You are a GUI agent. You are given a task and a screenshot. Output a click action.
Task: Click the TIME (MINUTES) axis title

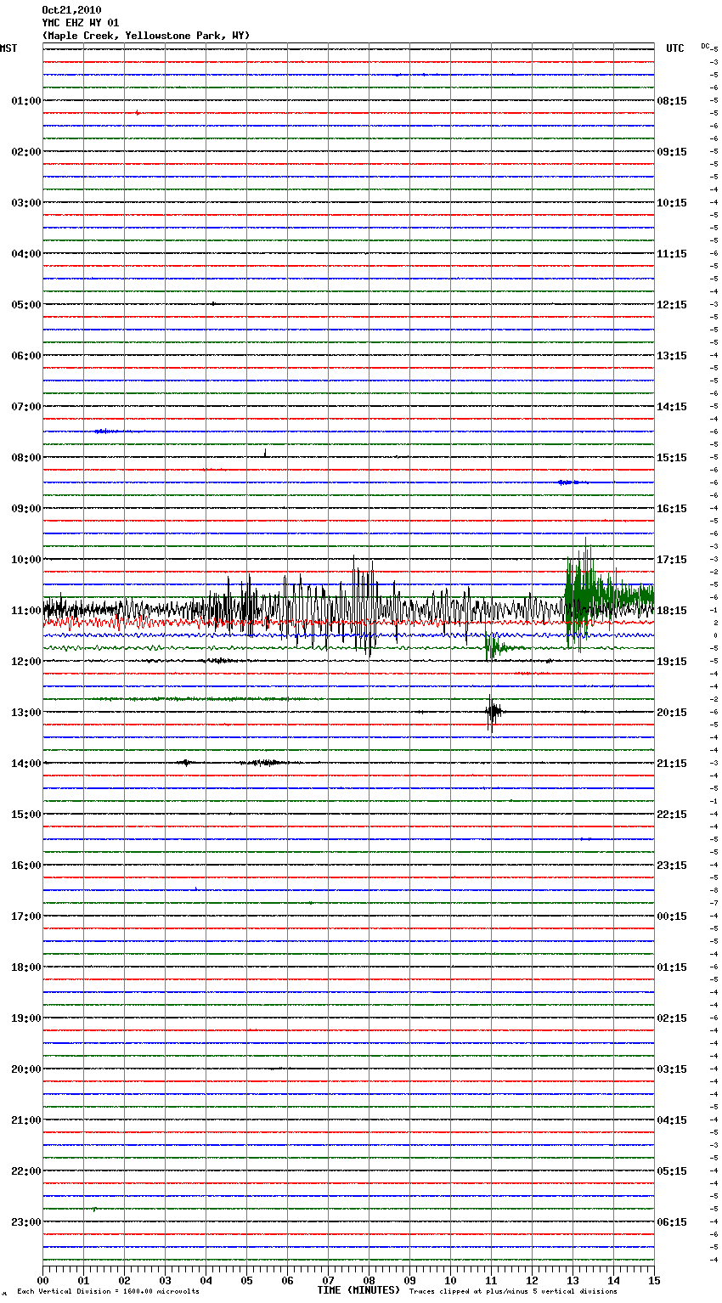click(358, 1290)
